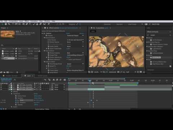Viewport: 173px width, 130px height.
Task: Select the Brush tool
Action: [34, 24]
